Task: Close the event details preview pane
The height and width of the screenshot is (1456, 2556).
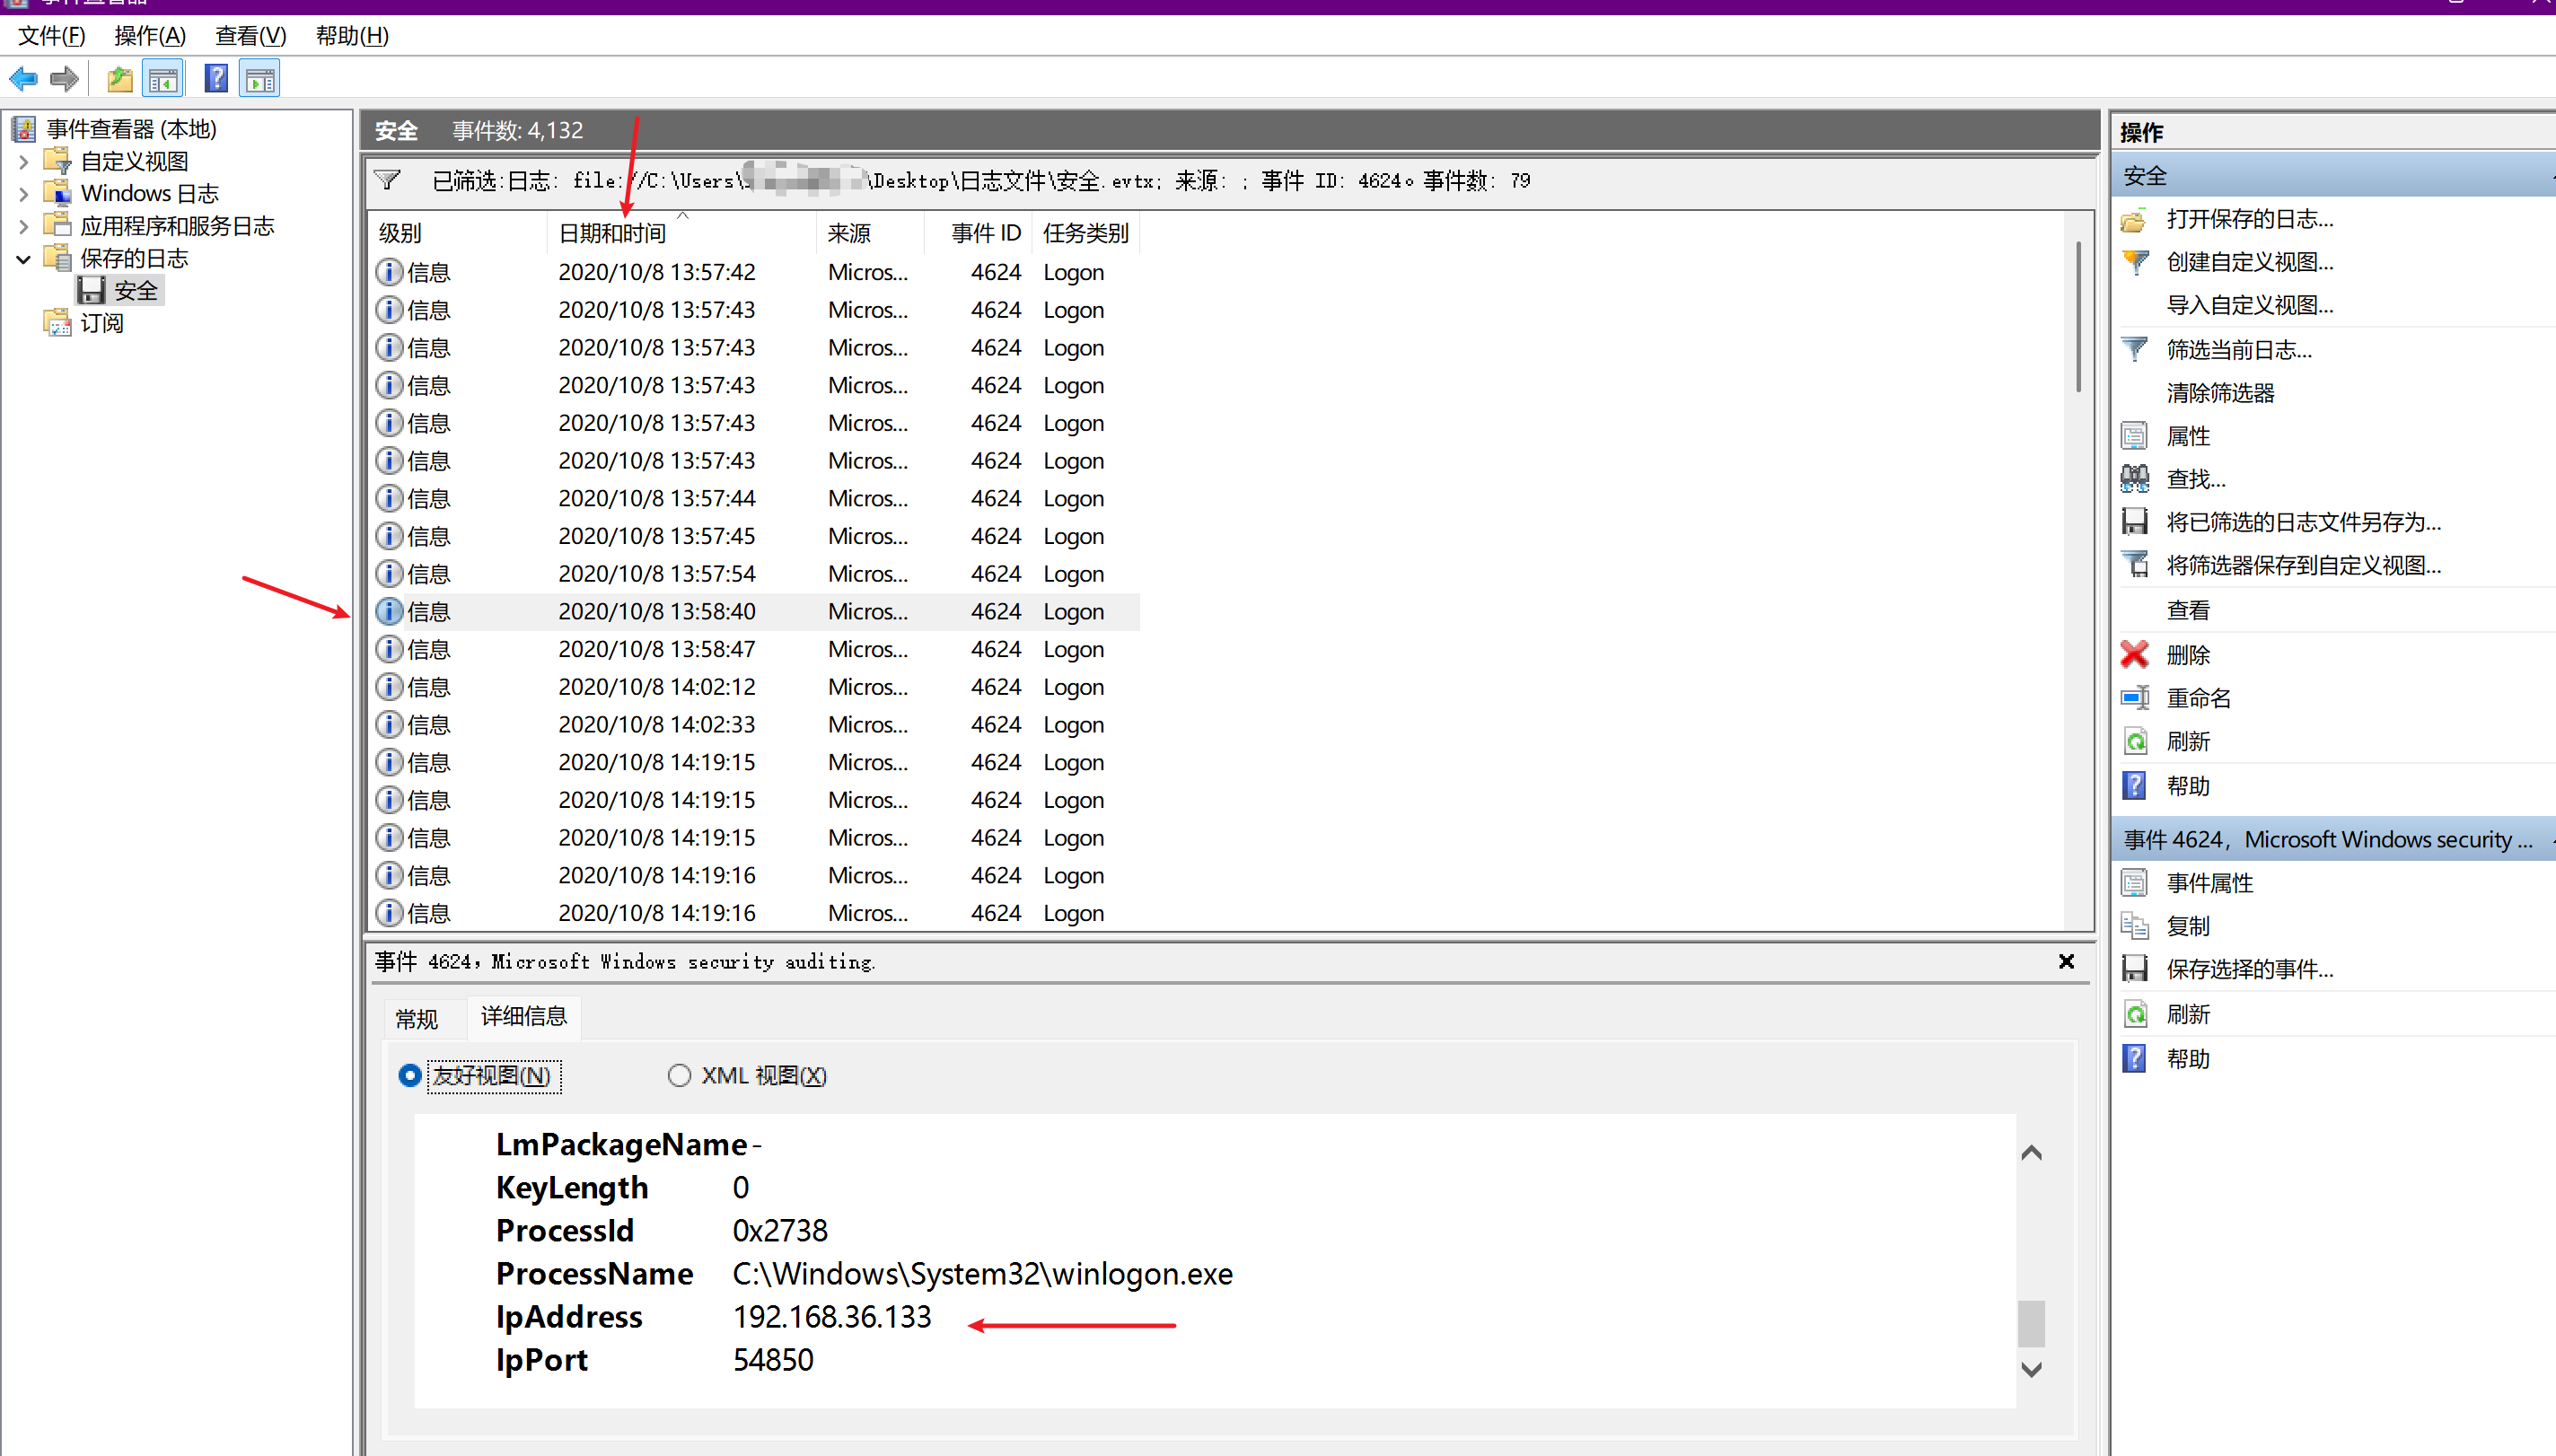Action: click(2067, 961)
